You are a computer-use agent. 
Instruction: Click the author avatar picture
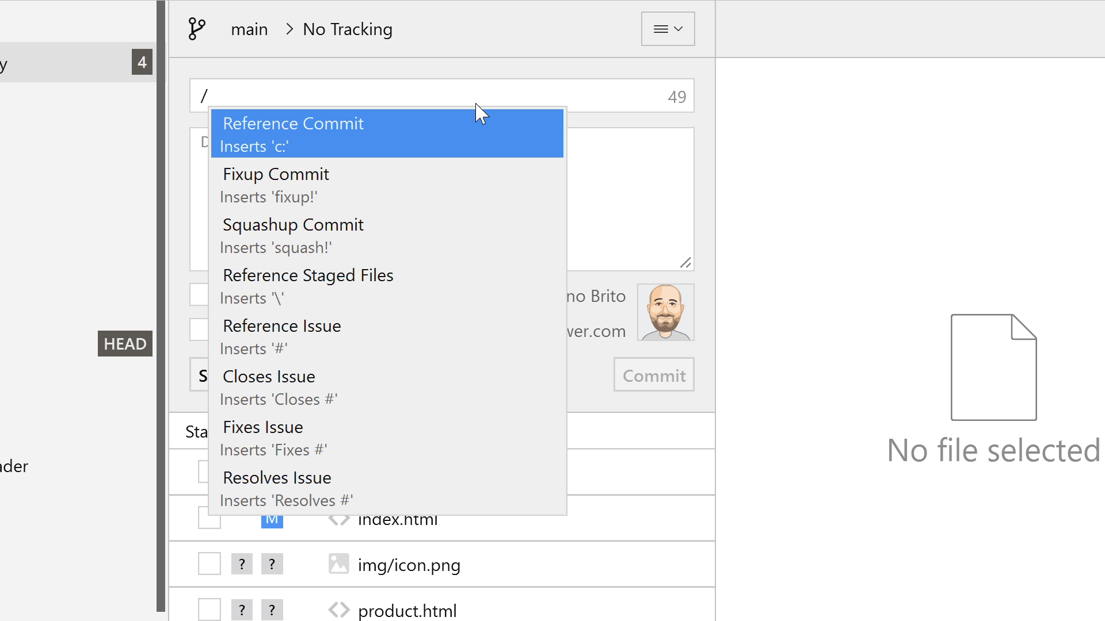pyautogui.click(x=665, y=312)
